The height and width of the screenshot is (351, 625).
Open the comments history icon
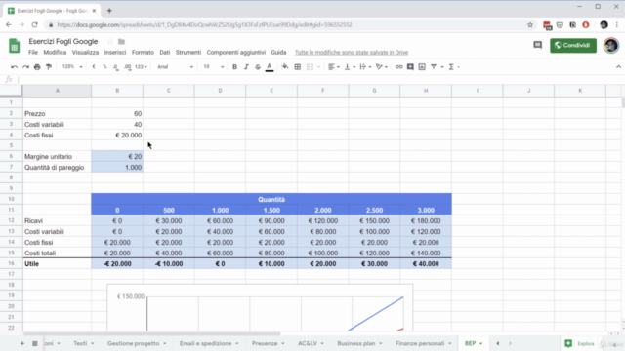pyautogui.click(x=537, y=45)
